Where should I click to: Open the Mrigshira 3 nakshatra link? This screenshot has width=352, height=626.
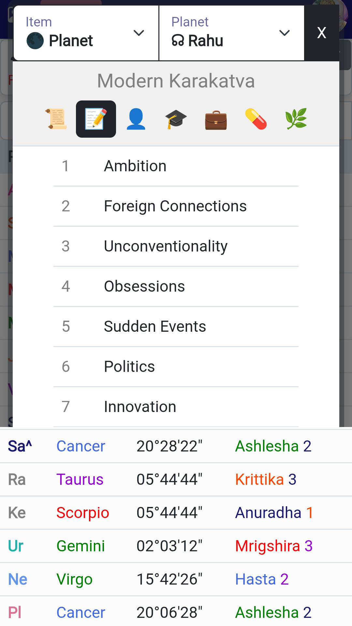point(274,546)
